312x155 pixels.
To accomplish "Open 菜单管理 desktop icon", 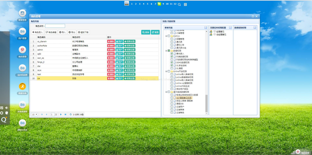I will point(22,13).
